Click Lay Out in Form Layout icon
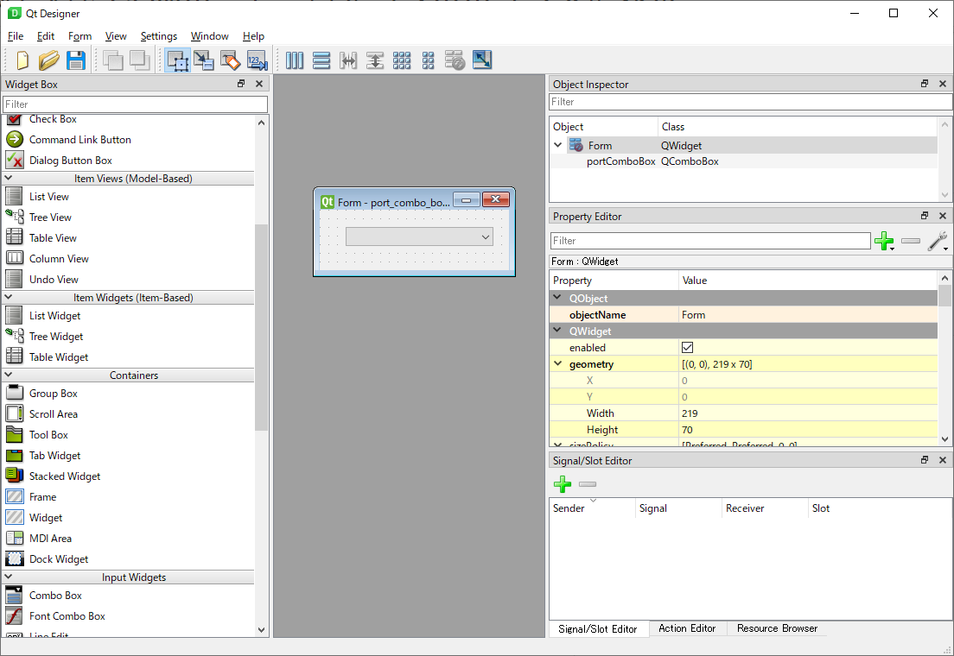This screenshot has height=656, width=954. pos(429,60)
